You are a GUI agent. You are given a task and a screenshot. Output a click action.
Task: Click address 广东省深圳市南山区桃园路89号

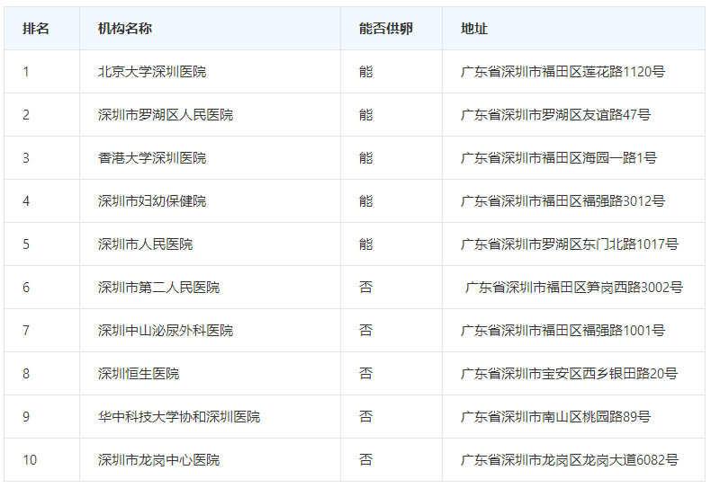[555, 417]
